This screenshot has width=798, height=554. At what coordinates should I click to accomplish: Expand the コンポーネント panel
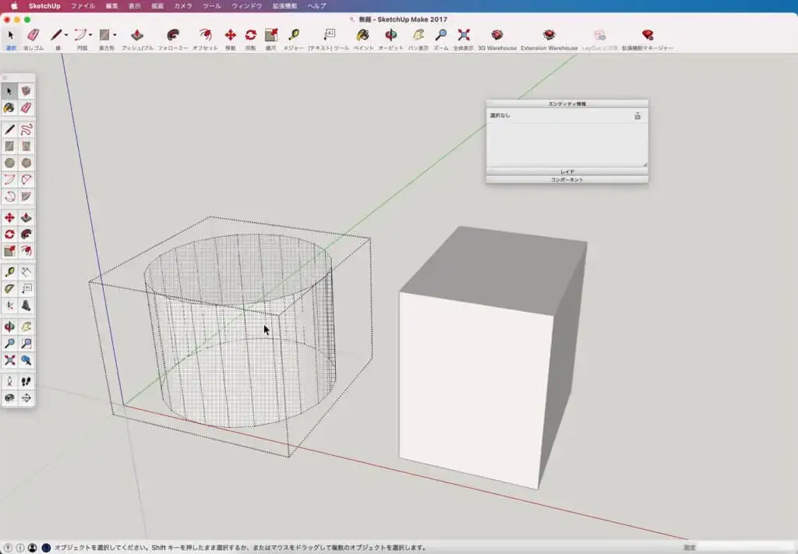tap(567, 179)
